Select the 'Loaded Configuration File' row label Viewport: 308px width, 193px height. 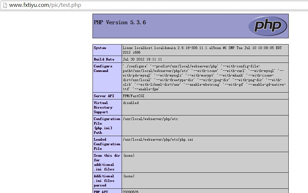(107, 144)
